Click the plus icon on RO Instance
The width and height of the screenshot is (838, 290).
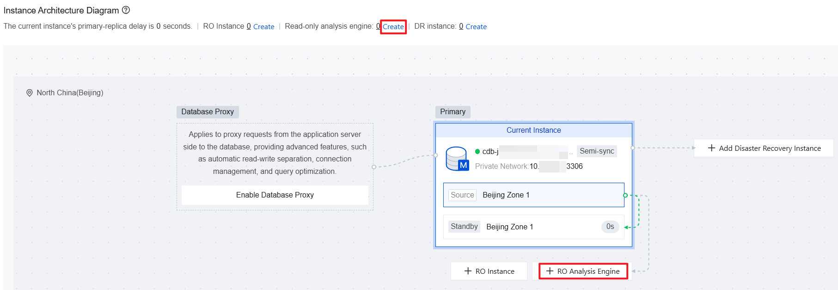[x=468, y=271]
